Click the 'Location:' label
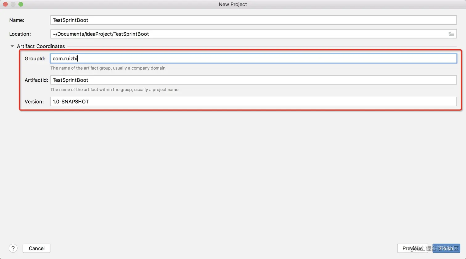The height and width of the screenshot is (259, 466). pos(20,34)
